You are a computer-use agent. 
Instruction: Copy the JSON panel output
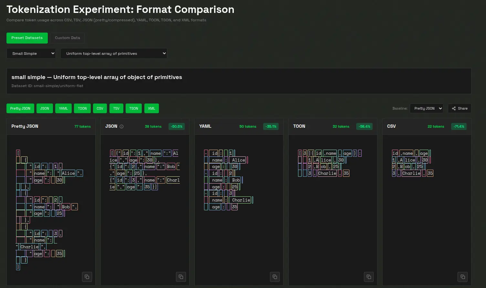click(x=181, y=277)
